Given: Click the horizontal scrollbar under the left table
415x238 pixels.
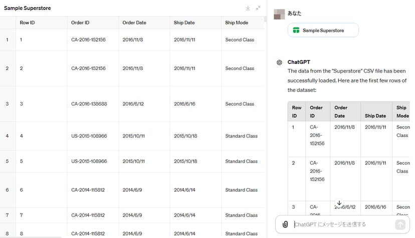Looking at the screenshot, I should [x=31, y=236].
